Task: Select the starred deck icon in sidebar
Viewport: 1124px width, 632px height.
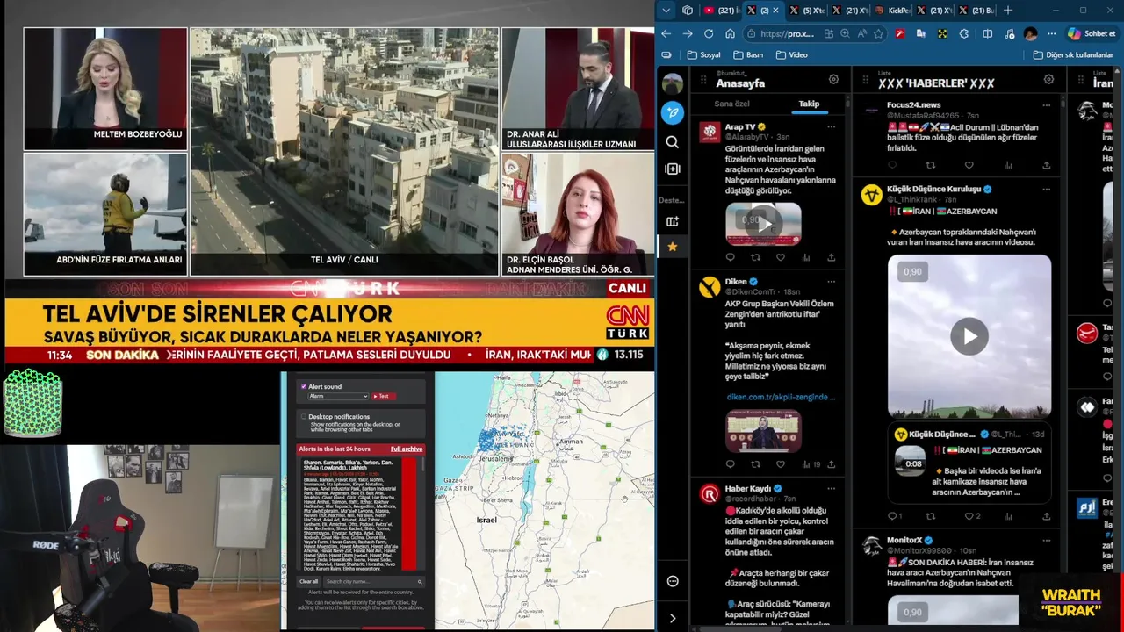Action: point(673,247)
